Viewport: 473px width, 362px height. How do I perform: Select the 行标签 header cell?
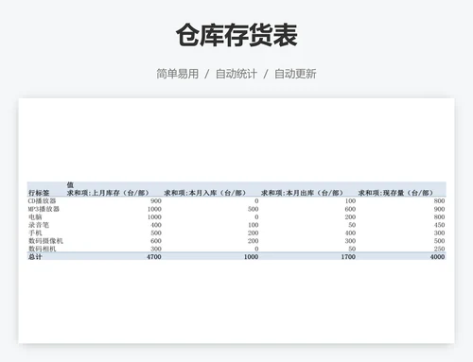pyautogui.click(x=39, y=193)
